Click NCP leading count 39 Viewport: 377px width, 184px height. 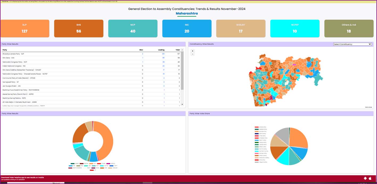[x=163, y=62]
